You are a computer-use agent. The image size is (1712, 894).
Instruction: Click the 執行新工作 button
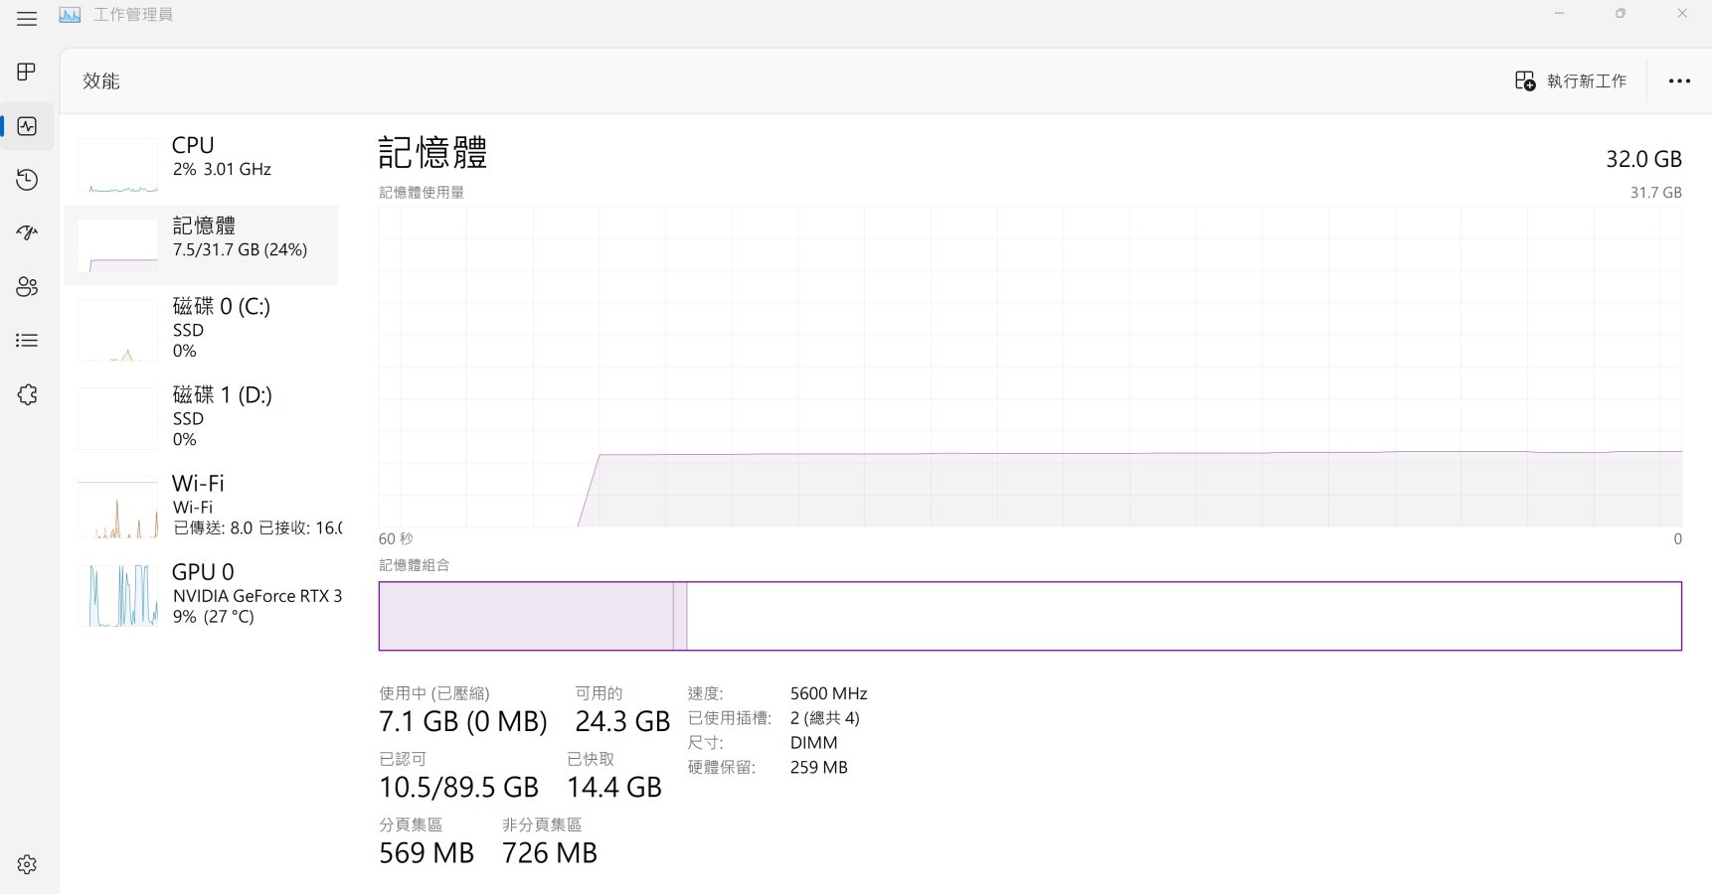[1571, 81]
